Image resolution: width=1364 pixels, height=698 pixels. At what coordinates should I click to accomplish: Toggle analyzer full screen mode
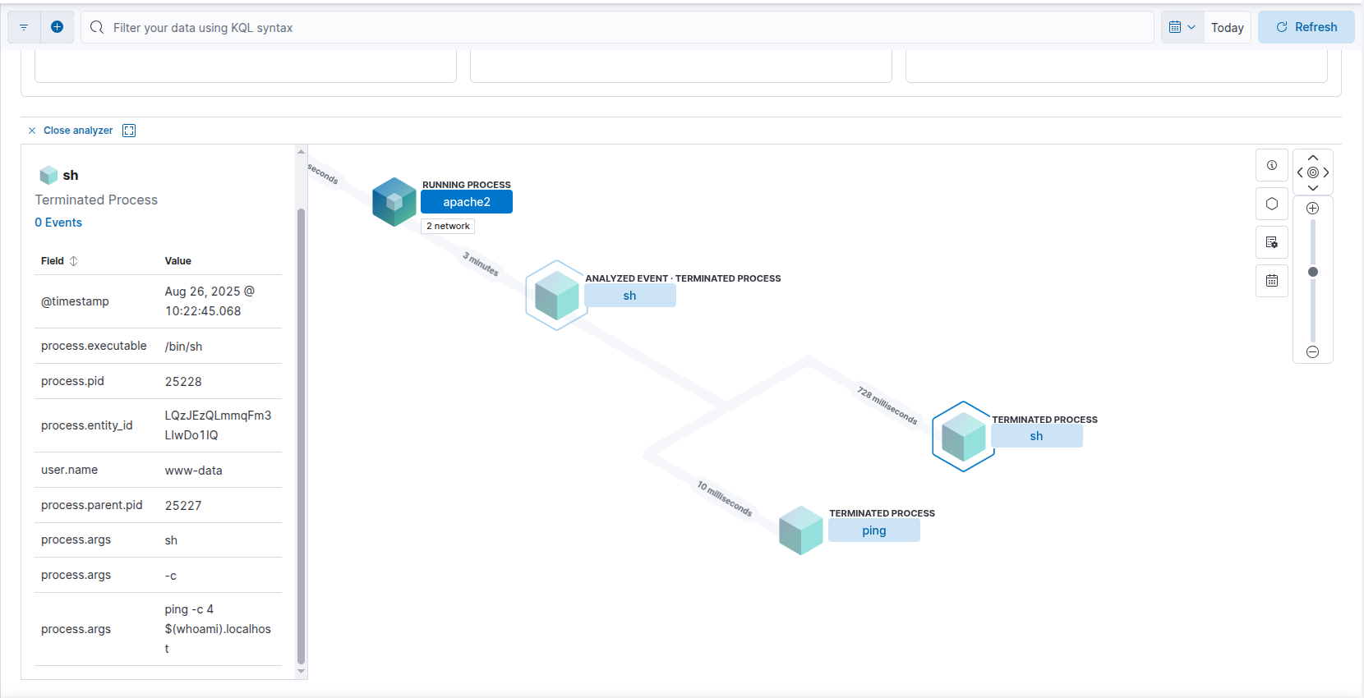129,131
